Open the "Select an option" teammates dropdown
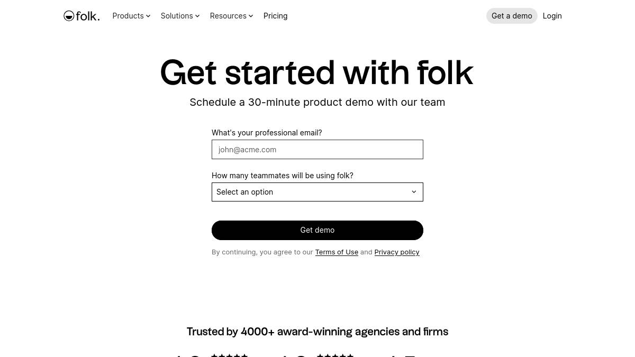Screen dimensions: 635x357 tap(312, 192)
